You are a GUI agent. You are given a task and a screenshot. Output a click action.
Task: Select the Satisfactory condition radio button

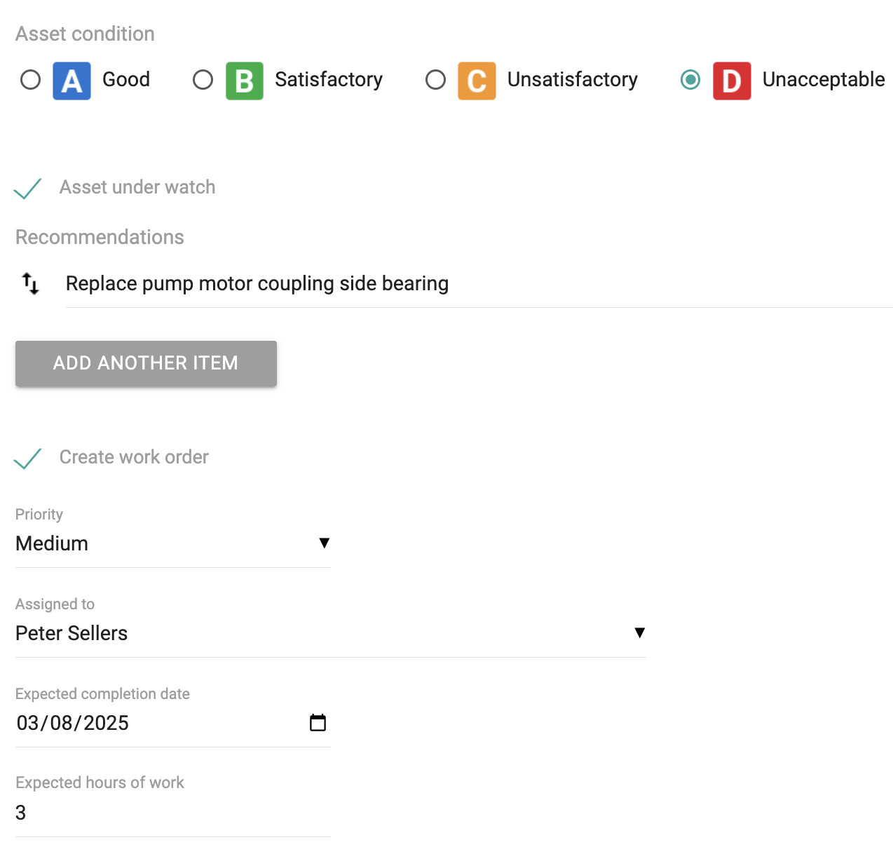[203, 80]
